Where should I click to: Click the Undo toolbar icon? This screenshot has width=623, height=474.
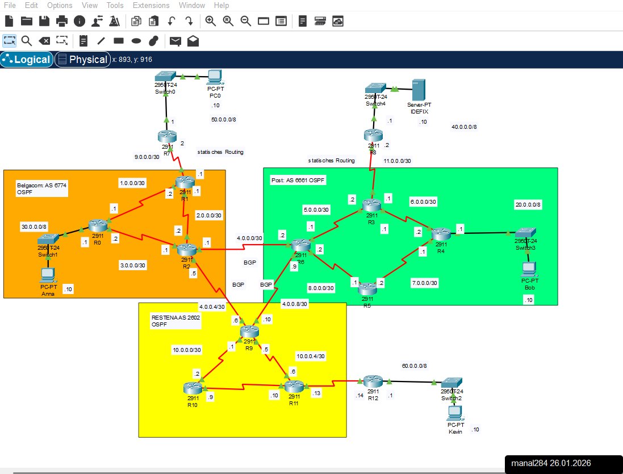click(x=170, y=20)
